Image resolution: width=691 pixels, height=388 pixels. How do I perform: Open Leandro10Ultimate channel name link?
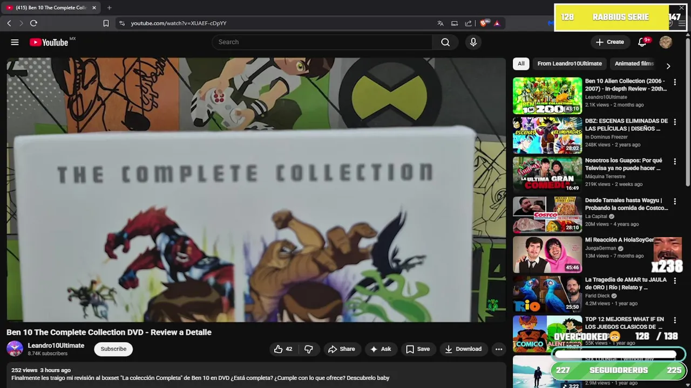pos(56,345)
